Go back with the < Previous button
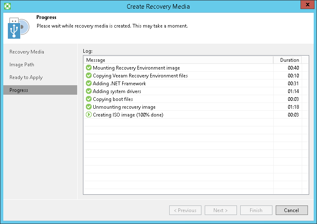 point(185,210)
